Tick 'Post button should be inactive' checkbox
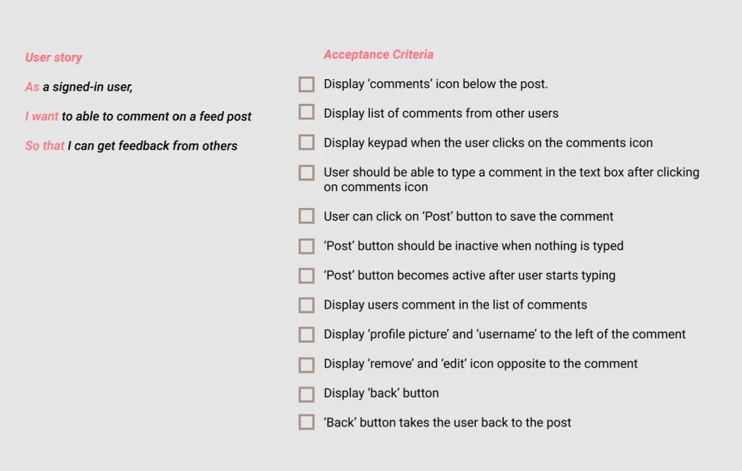This screenshot has height=471, width=742. 306,246
